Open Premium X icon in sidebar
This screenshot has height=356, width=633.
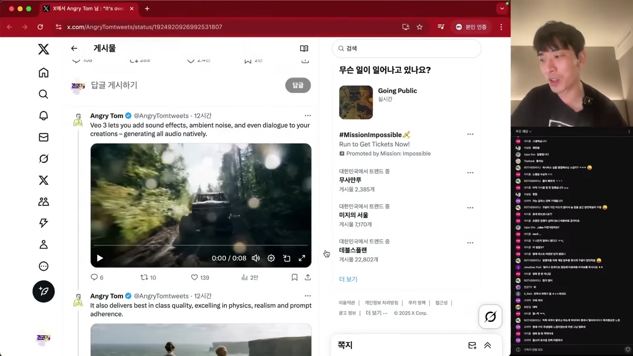tap(43, 180)
